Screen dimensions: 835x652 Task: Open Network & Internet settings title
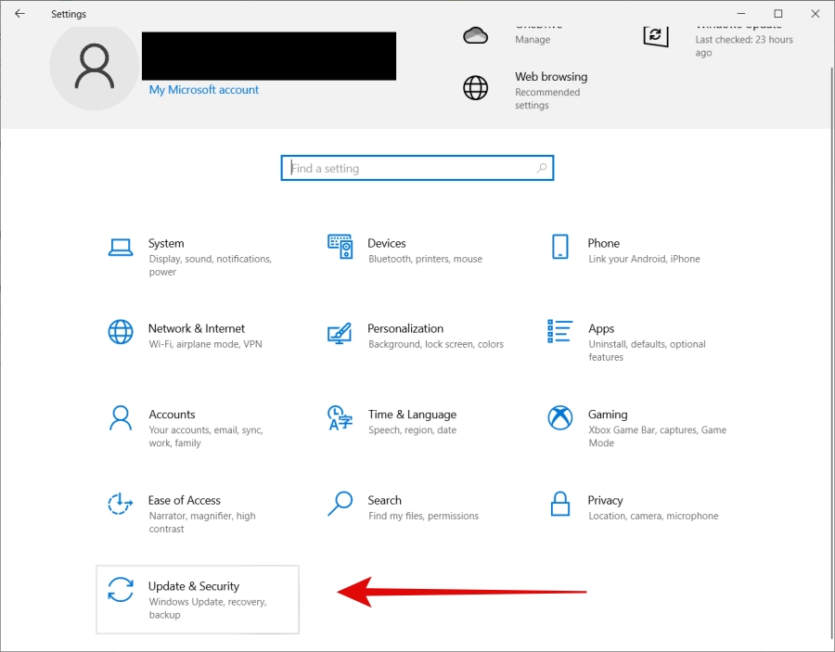(x=197, y=328)
